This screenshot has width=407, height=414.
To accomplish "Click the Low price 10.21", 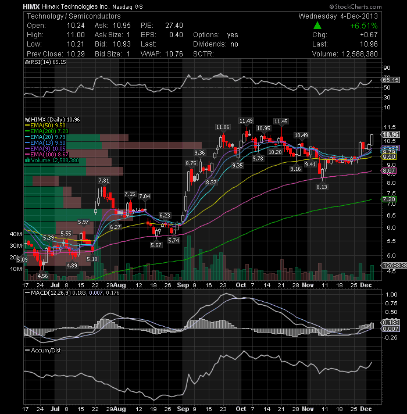I will 76,44.
